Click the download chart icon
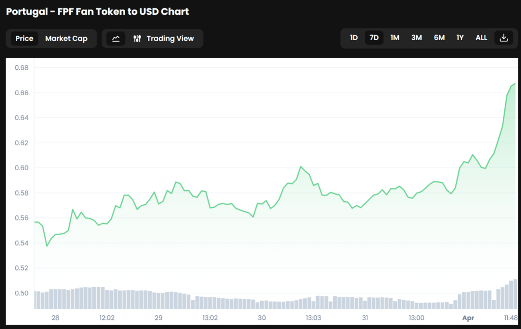The width and height of the screenshot is (521, 329). [x=503, y=38]
